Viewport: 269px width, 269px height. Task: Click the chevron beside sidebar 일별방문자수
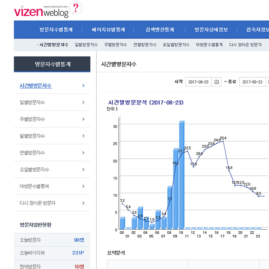(x=83, y=102)
